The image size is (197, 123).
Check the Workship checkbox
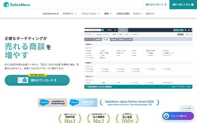tap(163, 50)
